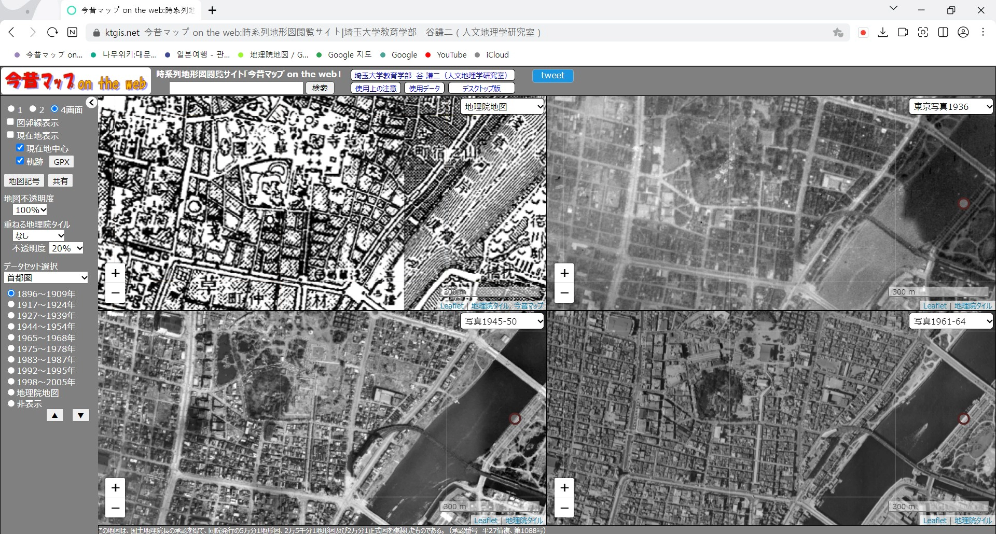
Task: Enable 現在地表示 checkbox
Action: (x=10, y=135)
